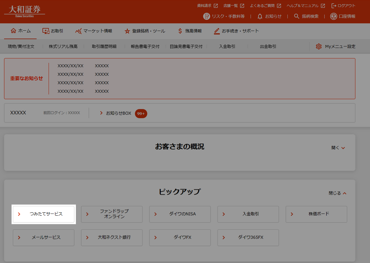
Task: Click the account profile icon
Action: (x=333, y=16)
